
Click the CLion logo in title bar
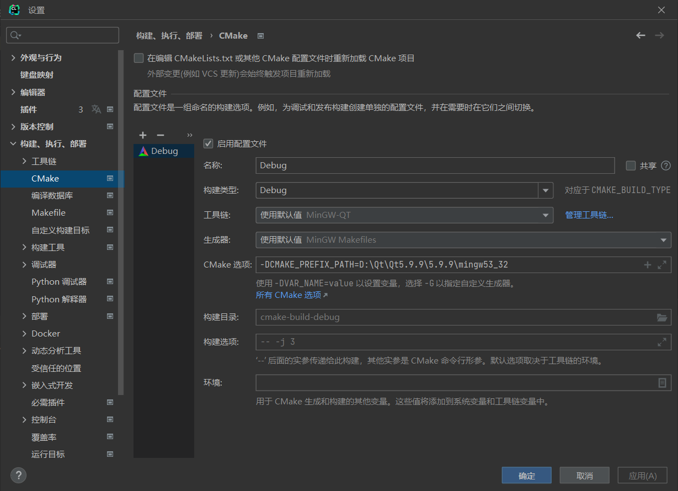[14, 10]
